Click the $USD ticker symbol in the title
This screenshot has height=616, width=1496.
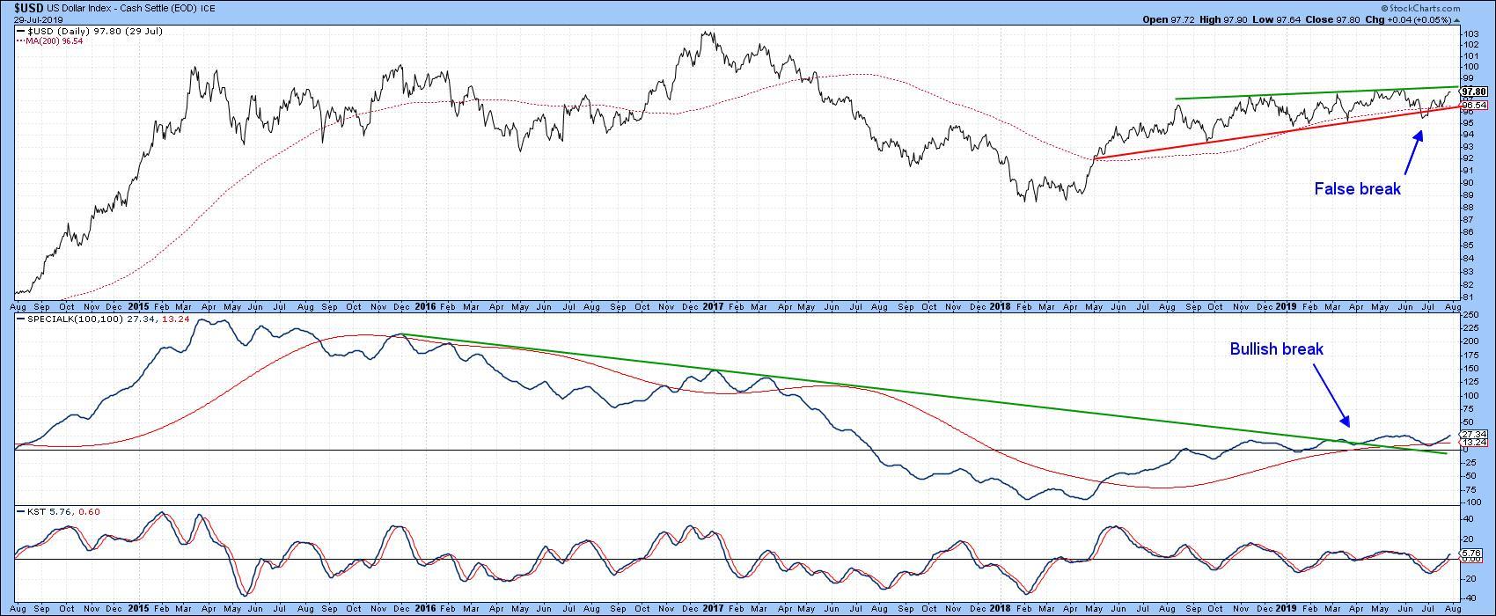pos(30,7)
